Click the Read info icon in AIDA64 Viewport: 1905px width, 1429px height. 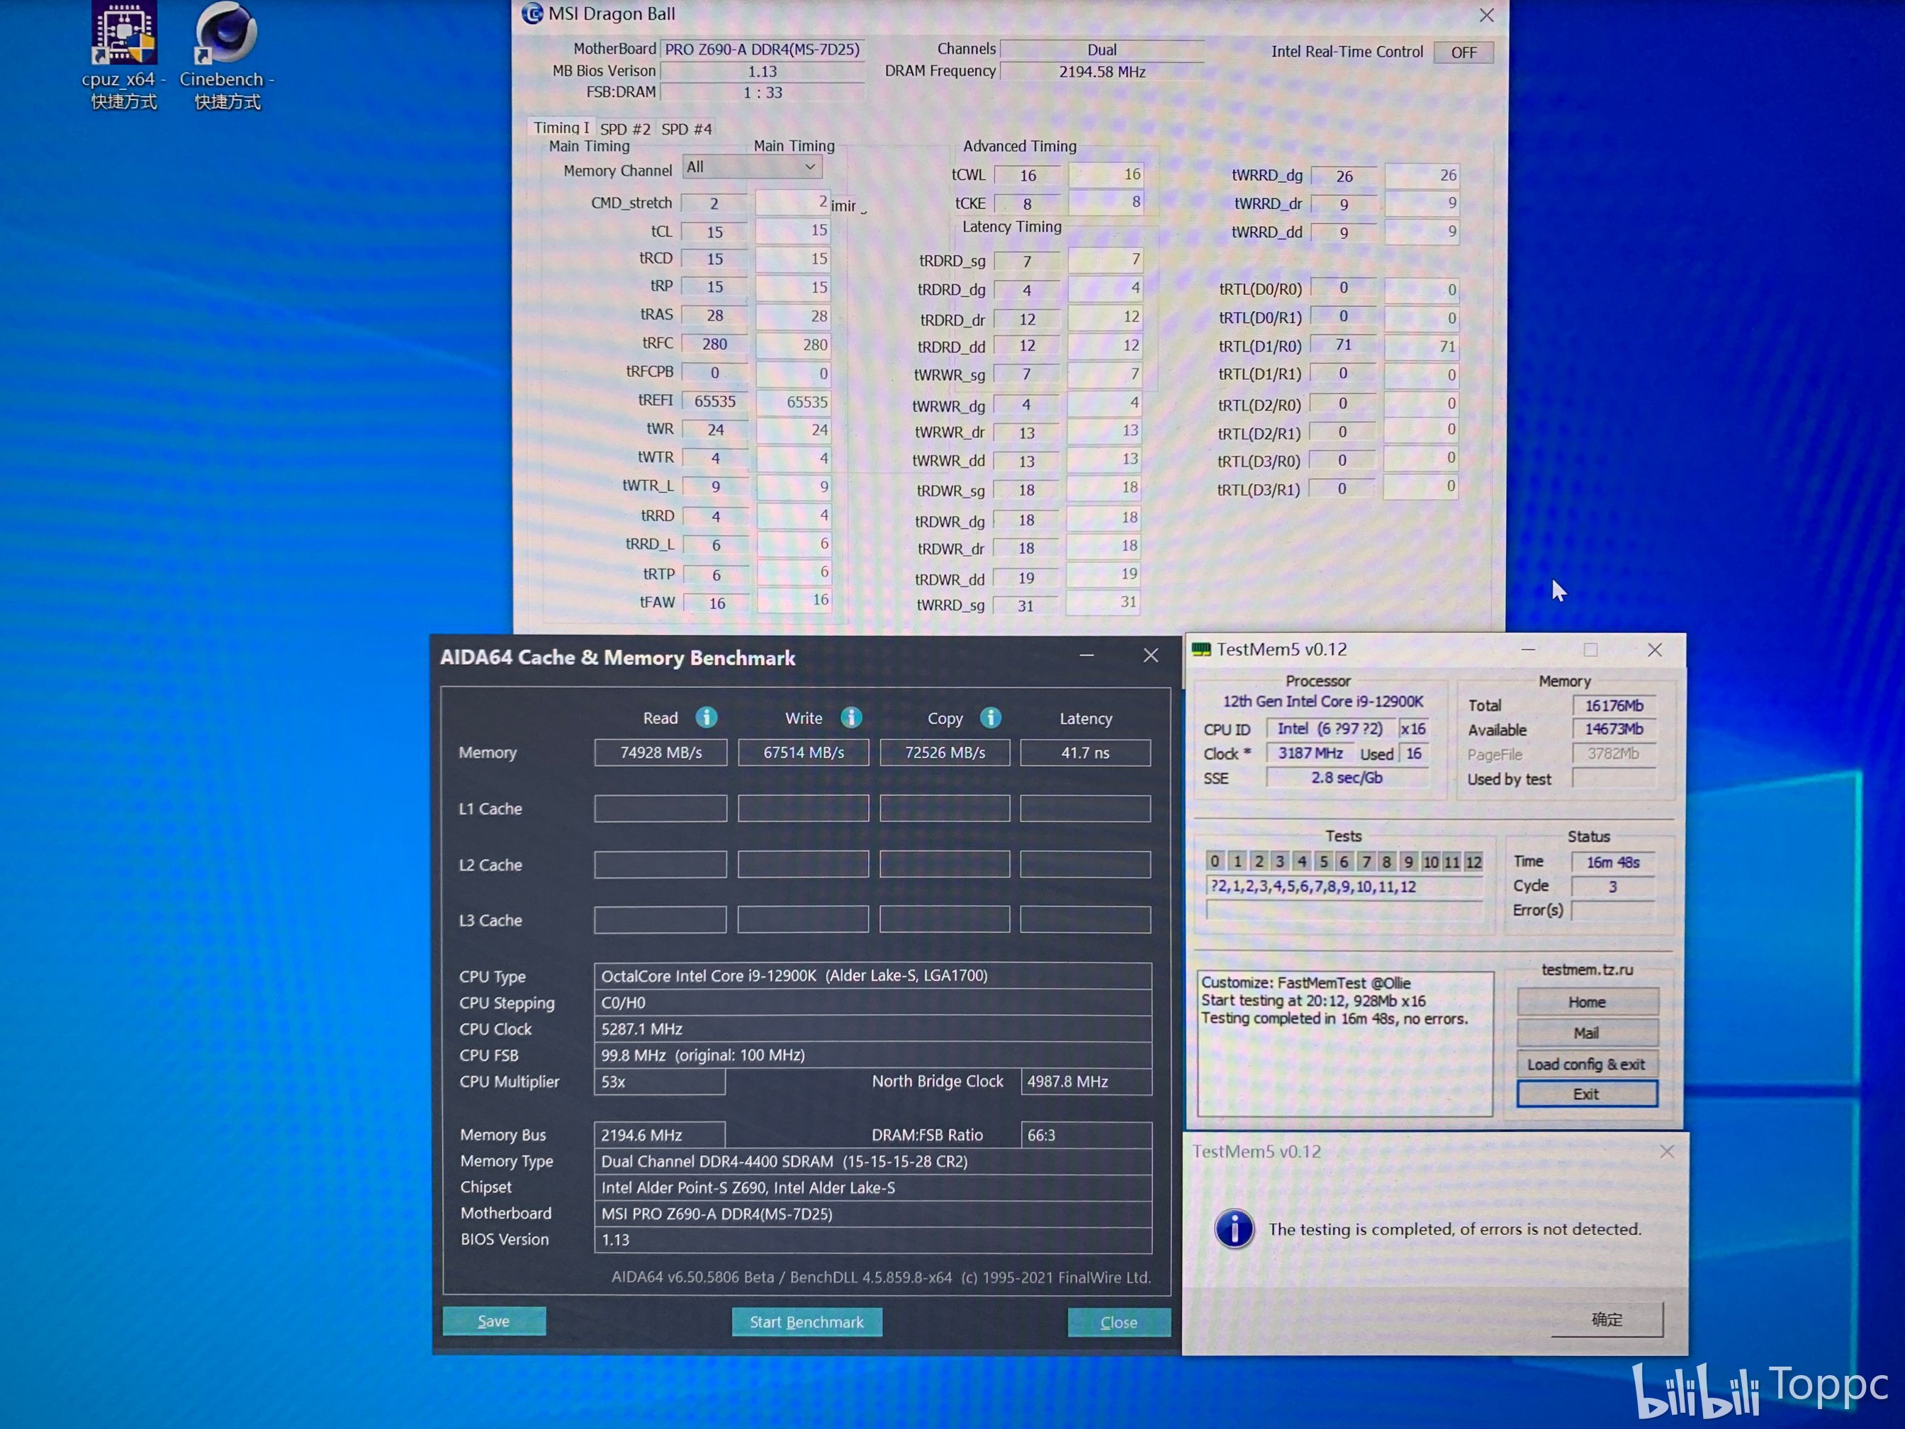706,717
